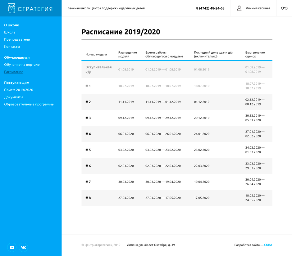Click the Стратегия owl logo
The image size is (292, 256).
(x=11, y=8)
